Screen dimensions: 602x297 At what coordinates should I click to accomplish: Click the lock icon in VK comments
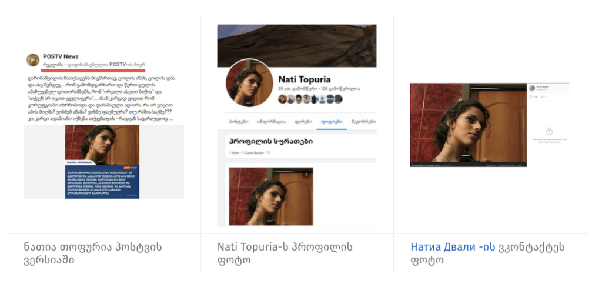click(549, 131)
